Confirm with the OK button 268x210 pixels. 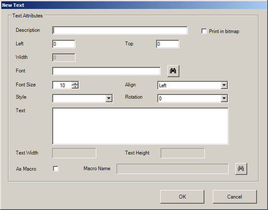point(182,197)
